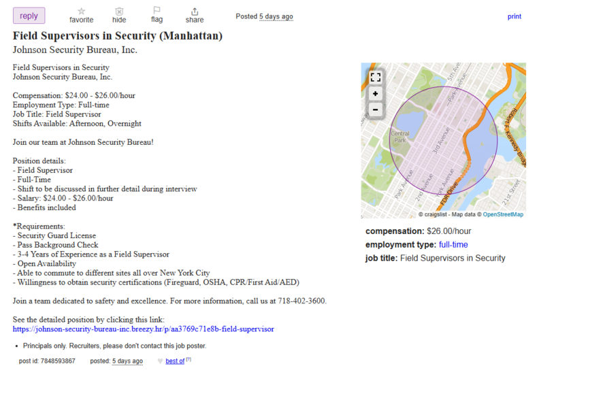Viewport: 605px width, 400px height.
Task: Expand the map to fullscreen
Action: click(376, 77)
